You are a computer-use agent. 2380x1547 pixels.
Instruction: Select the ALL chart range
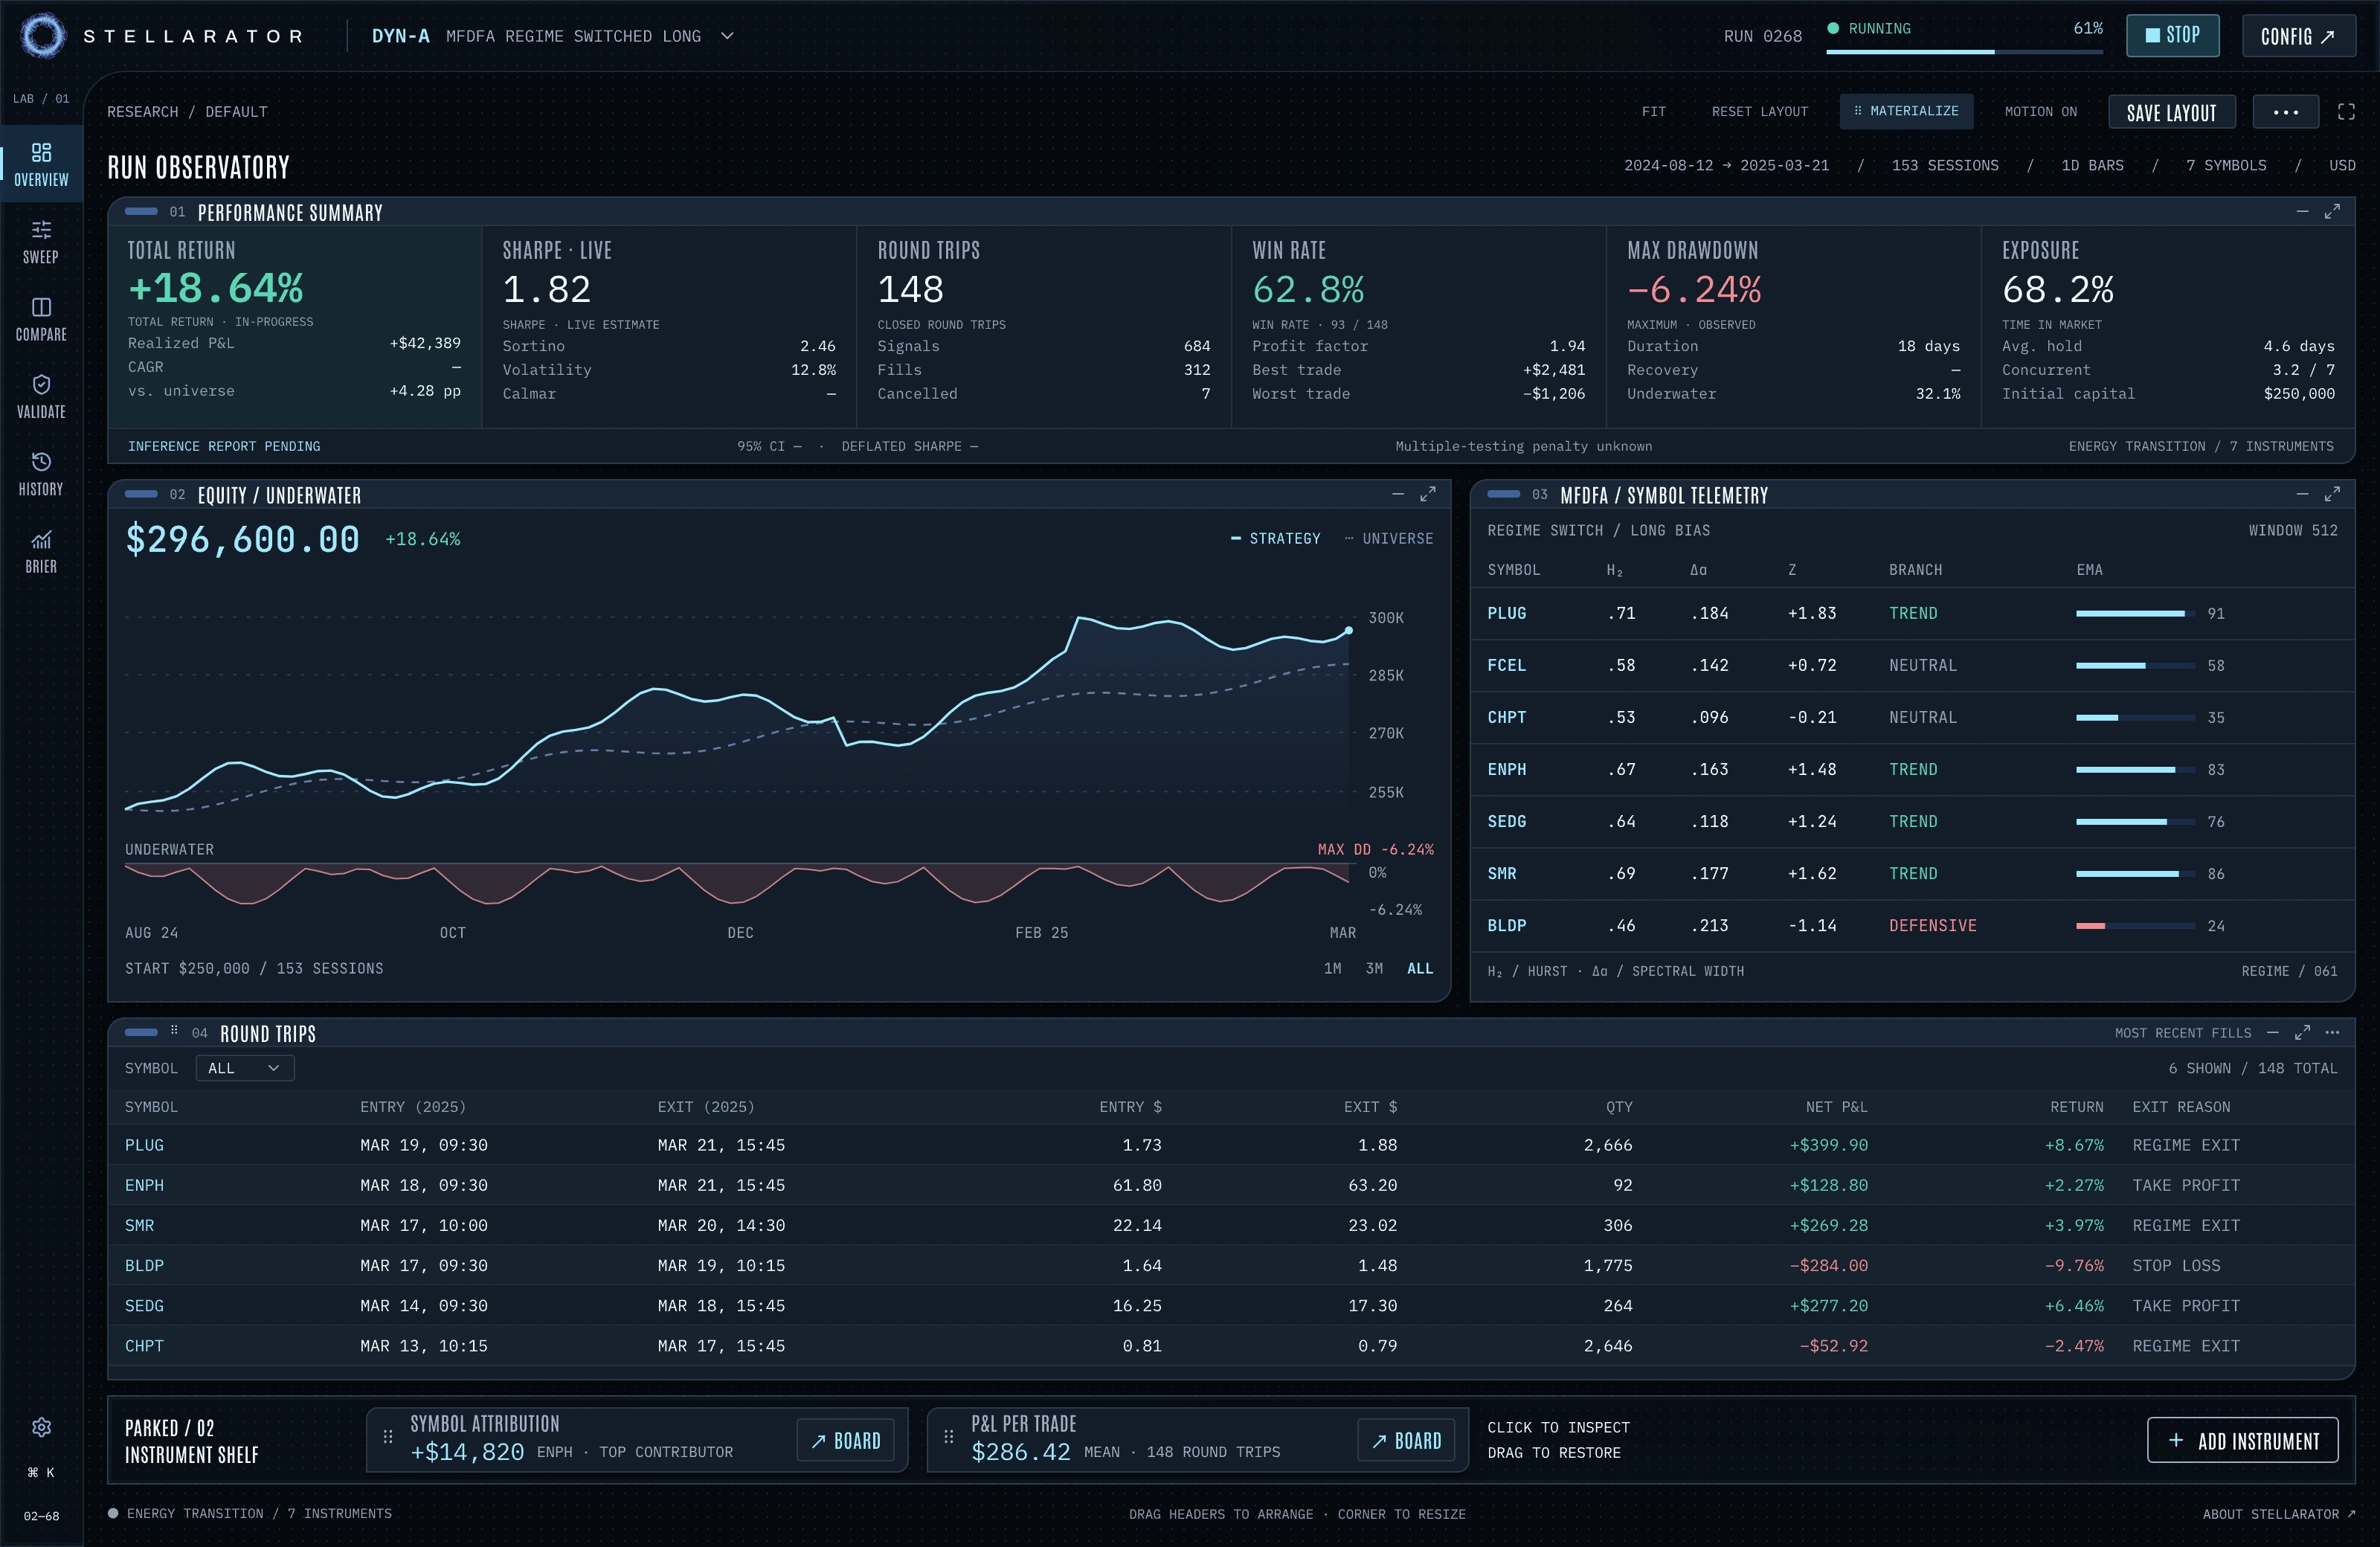pyautogui.click(x=1420, y=968)
